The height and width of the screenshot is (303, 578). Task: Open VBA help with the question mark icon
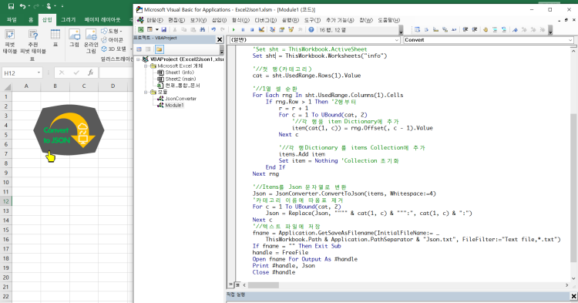pyautogui.click(x=311, y=30)
